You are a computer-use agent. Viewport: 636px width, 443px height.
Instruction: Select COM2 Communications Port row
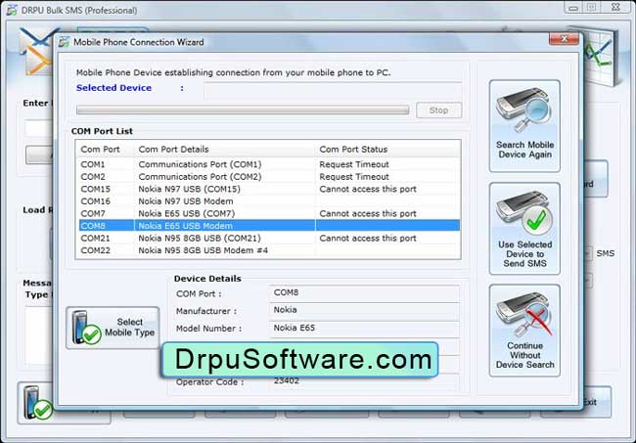click(x=269, y=177)
